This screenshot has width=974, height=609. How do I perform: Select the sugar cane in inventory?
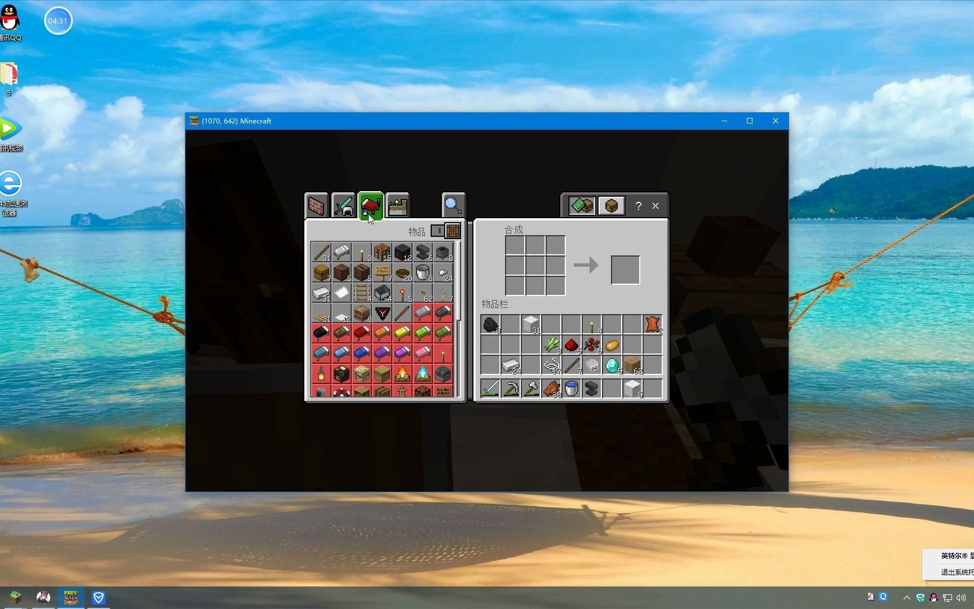pos(551,345)
